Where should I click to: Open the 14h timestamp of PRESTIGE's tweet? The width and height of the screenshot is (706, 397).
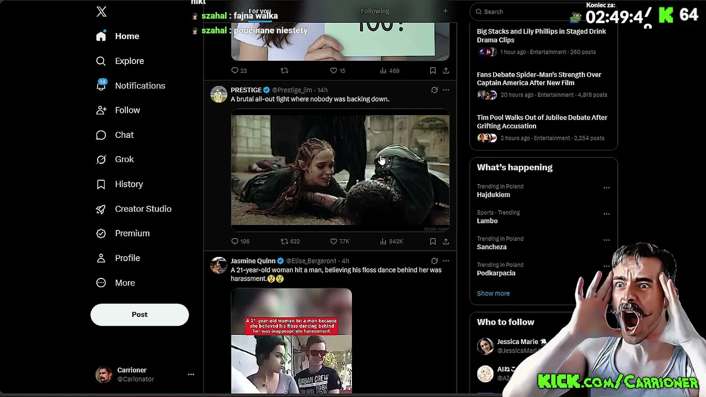point(322,90)
